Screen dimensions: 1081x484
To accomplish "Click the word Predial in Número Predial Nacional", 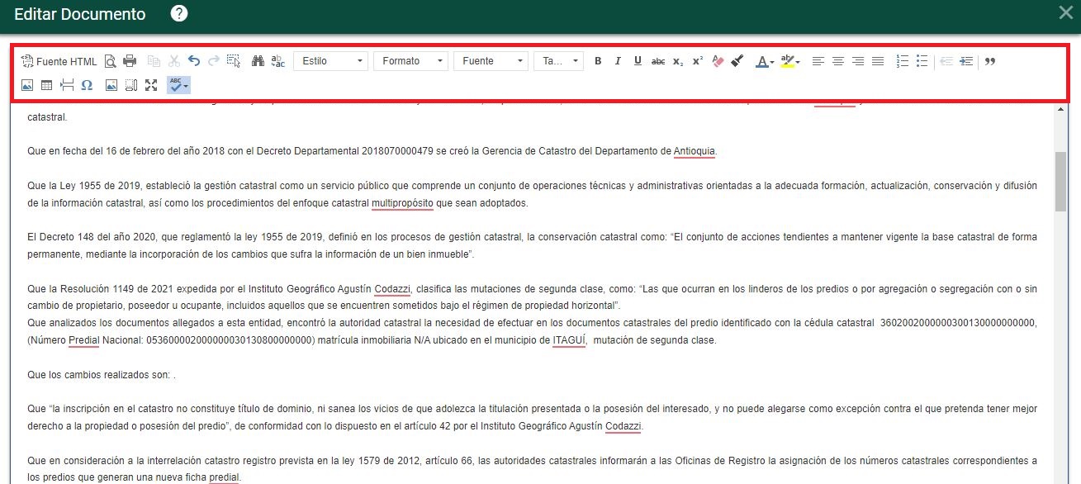I will point(84,340).
